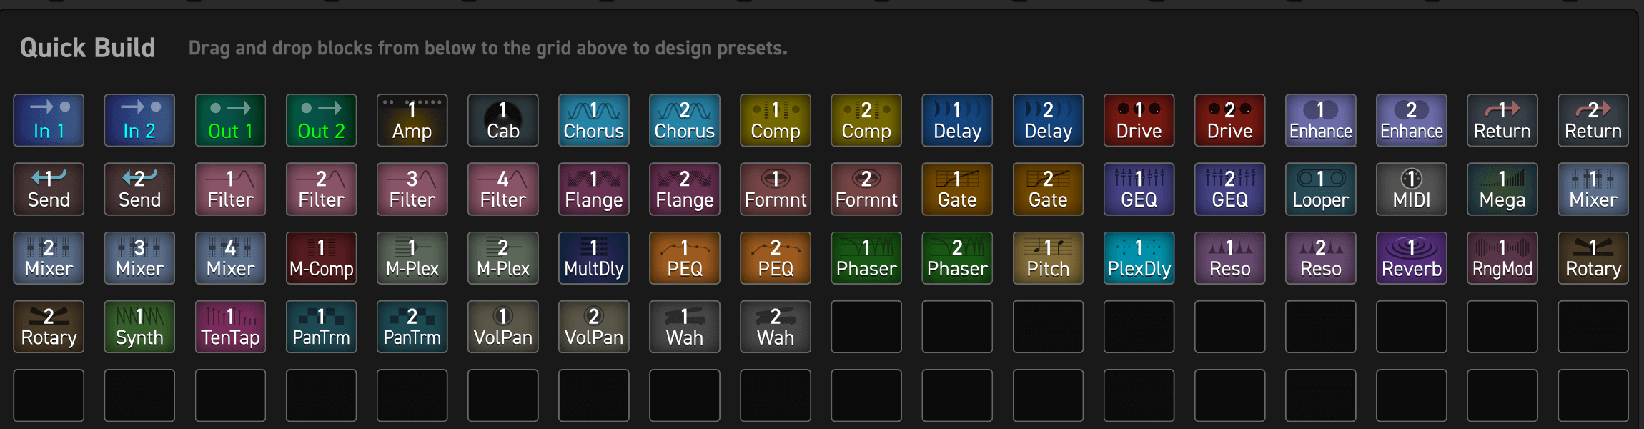Select the Drive 1 block

[x=1139, y=120]
